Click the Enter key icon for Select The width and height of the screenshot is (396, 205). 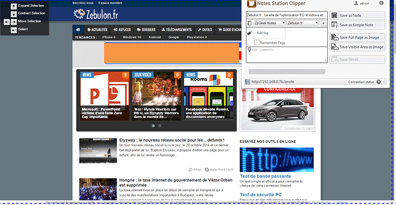click(x=14, y=30)
